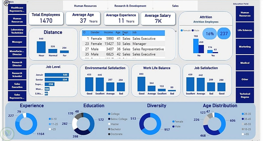Click Male legend marker in Diversity
This screenshot has height=141, width=263.
click(173, 126)
